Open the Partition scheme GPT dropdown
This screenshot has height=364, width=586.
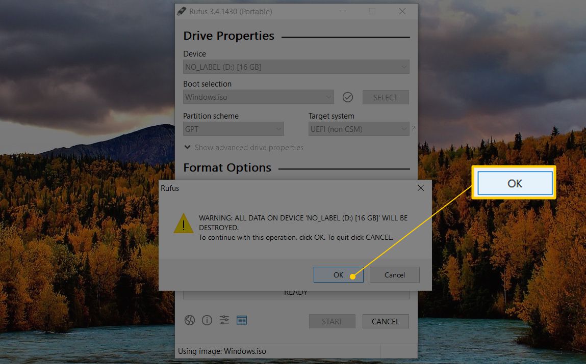[x=233, y=129]
